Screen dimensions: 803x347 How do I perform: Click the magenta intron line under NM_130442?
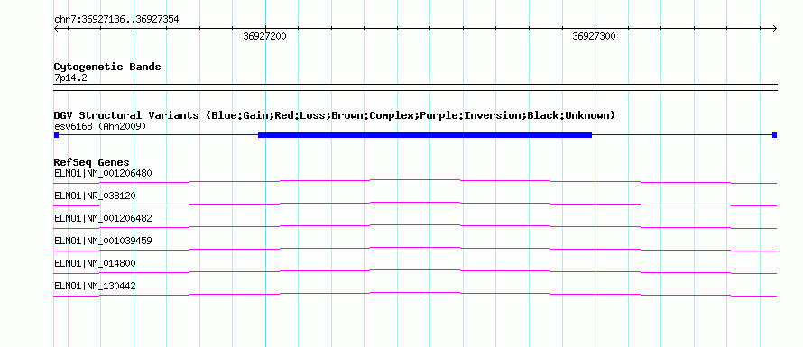[415, 293]
